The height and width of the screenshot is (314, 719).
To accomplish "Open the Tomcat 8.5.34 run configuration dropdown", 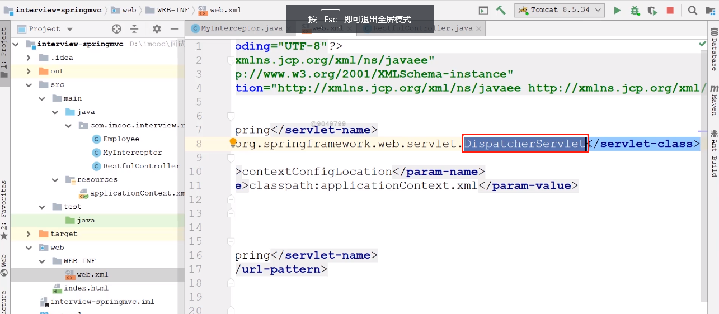I will coord(560,10).
